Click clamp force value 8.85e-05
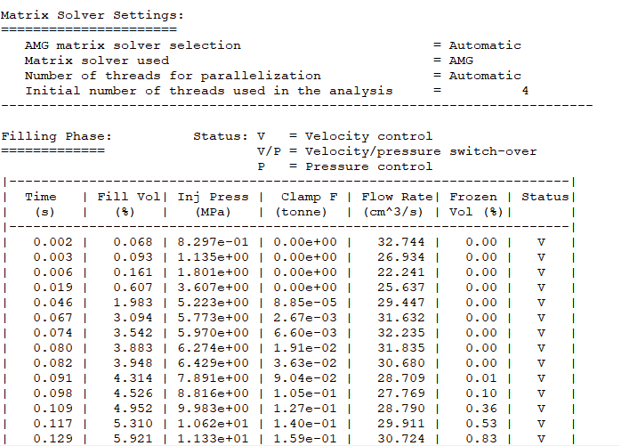The width and height of the screenshot is (621, 446). point(305,303)
